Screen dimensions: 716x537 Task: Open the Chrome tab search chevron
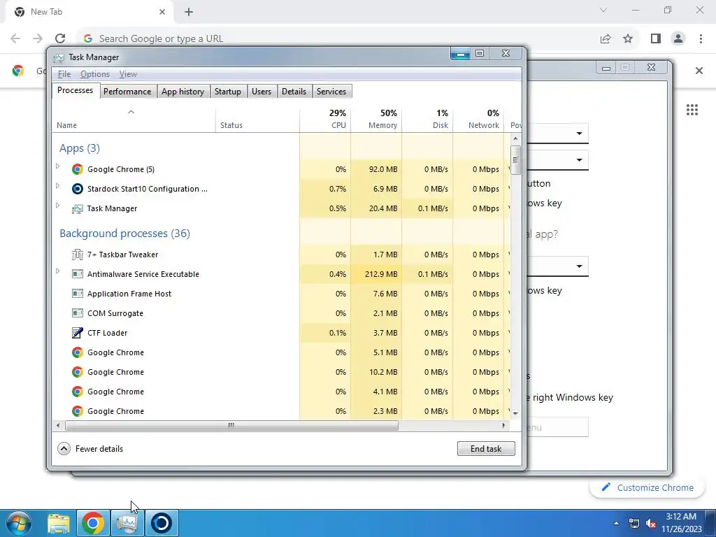(603, 10)
